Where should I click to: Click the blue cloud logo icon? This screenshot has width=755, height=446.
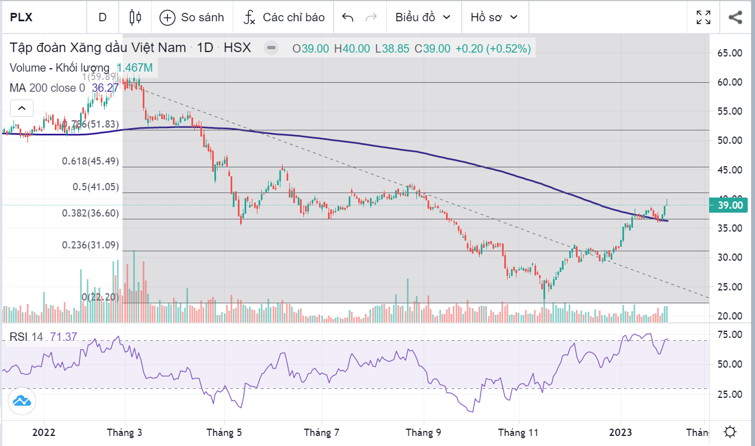[22, 401]
